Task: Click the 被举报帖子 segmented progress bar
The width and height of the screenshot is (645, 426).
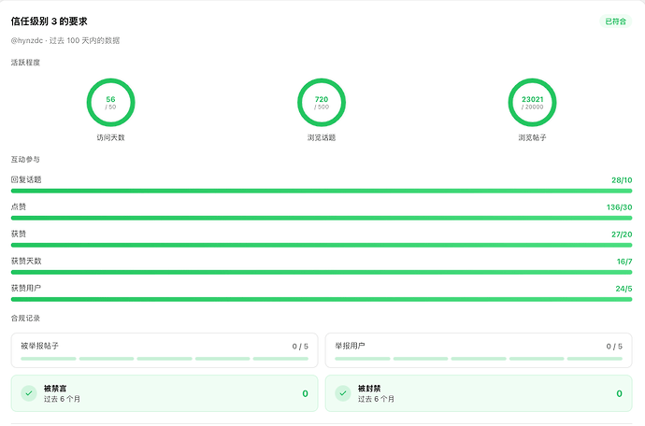Action: click(165, 359)
